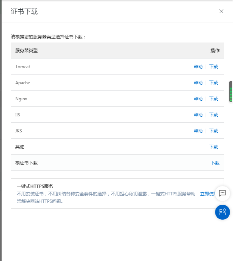Open 帮助 for Tomcat
Screen dimensions: 233x261
coord(198,67)
